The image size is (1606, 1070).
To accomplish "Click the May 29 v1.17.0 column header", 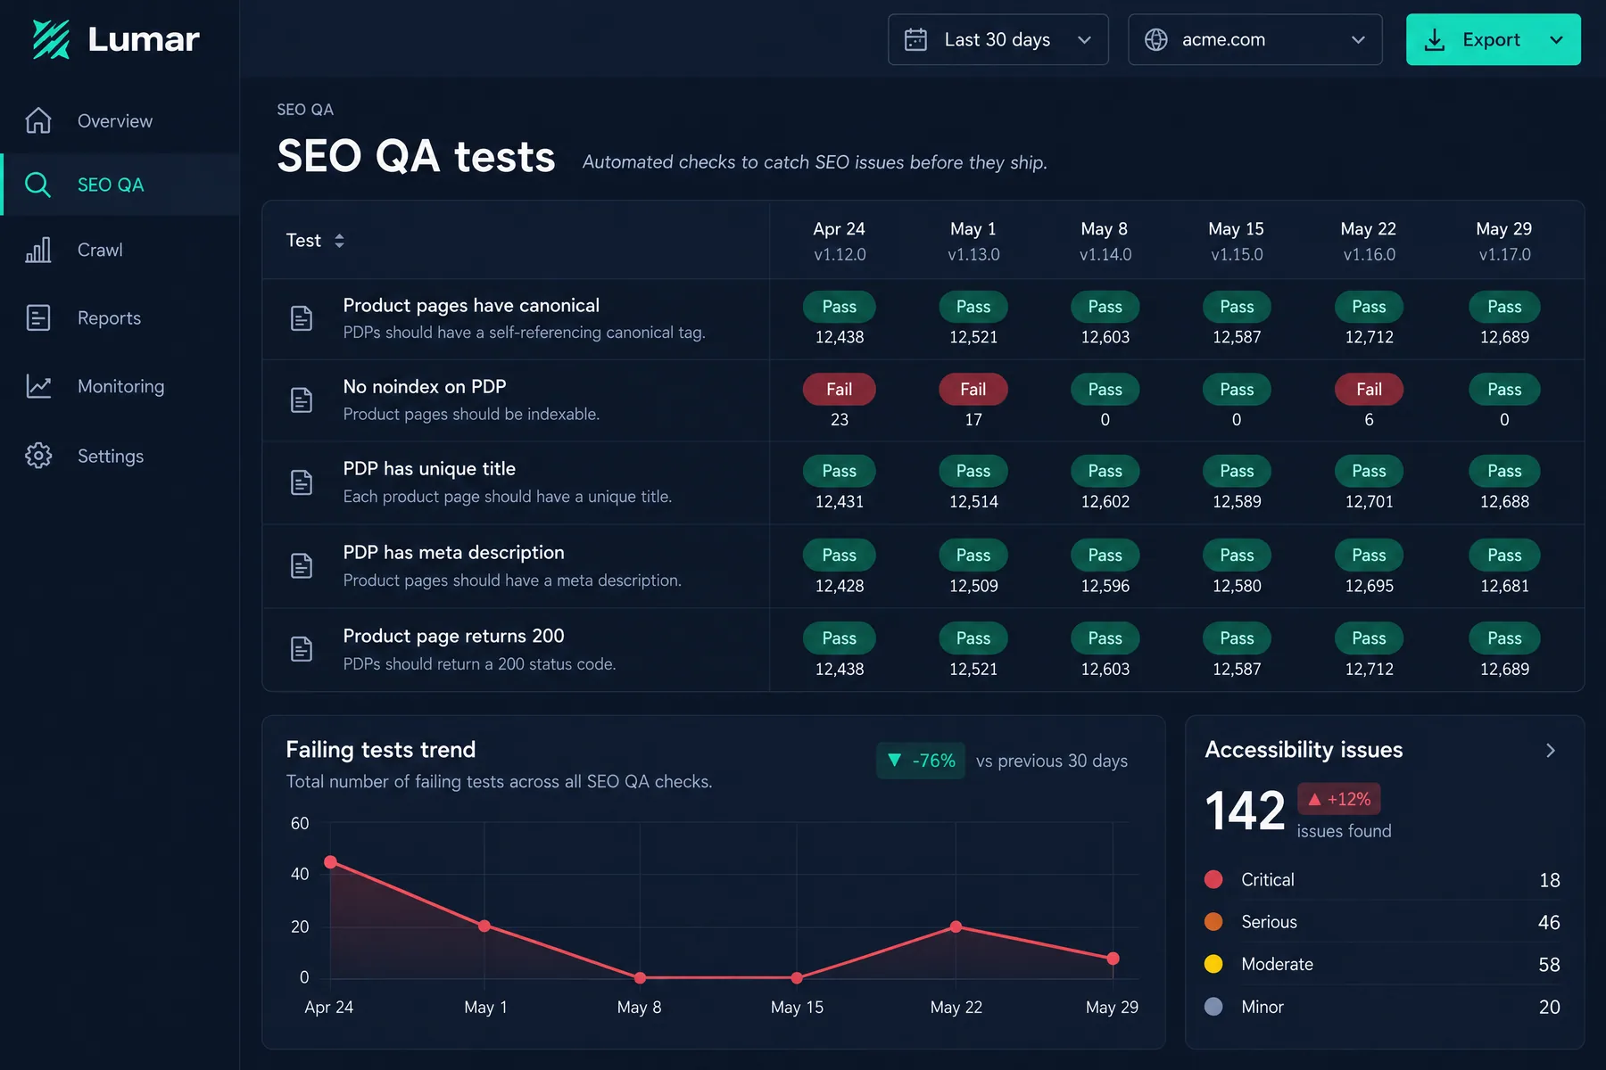I will click(x=1504, y=241).
